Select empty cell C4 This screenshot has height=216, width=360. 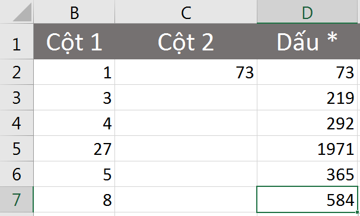(186, 123)
